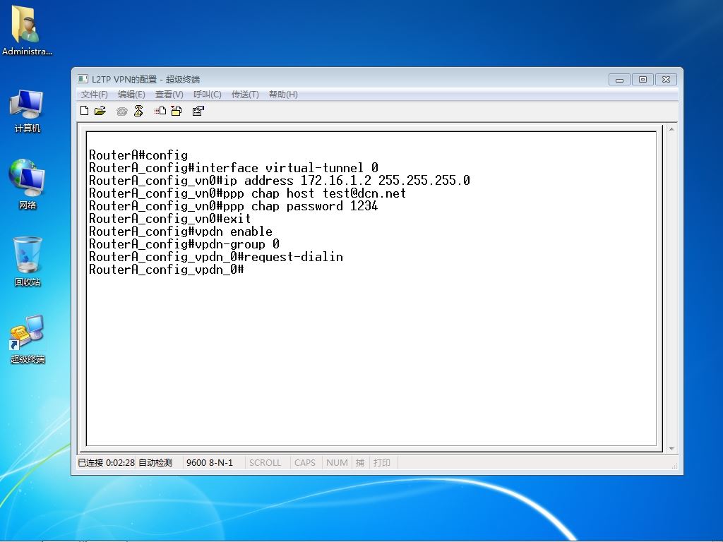The height and width of the screenshot is (542, 723).
Task: Click the 捕 capture status indicator
Action: 360,463
